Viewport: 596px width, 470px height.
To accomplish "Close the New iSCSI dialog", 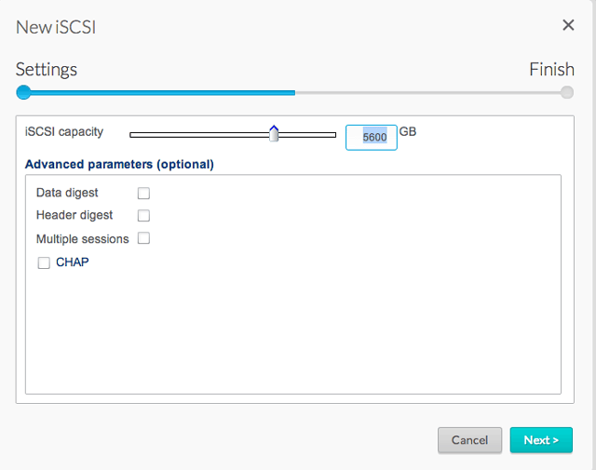I will [x=568, y=25].
